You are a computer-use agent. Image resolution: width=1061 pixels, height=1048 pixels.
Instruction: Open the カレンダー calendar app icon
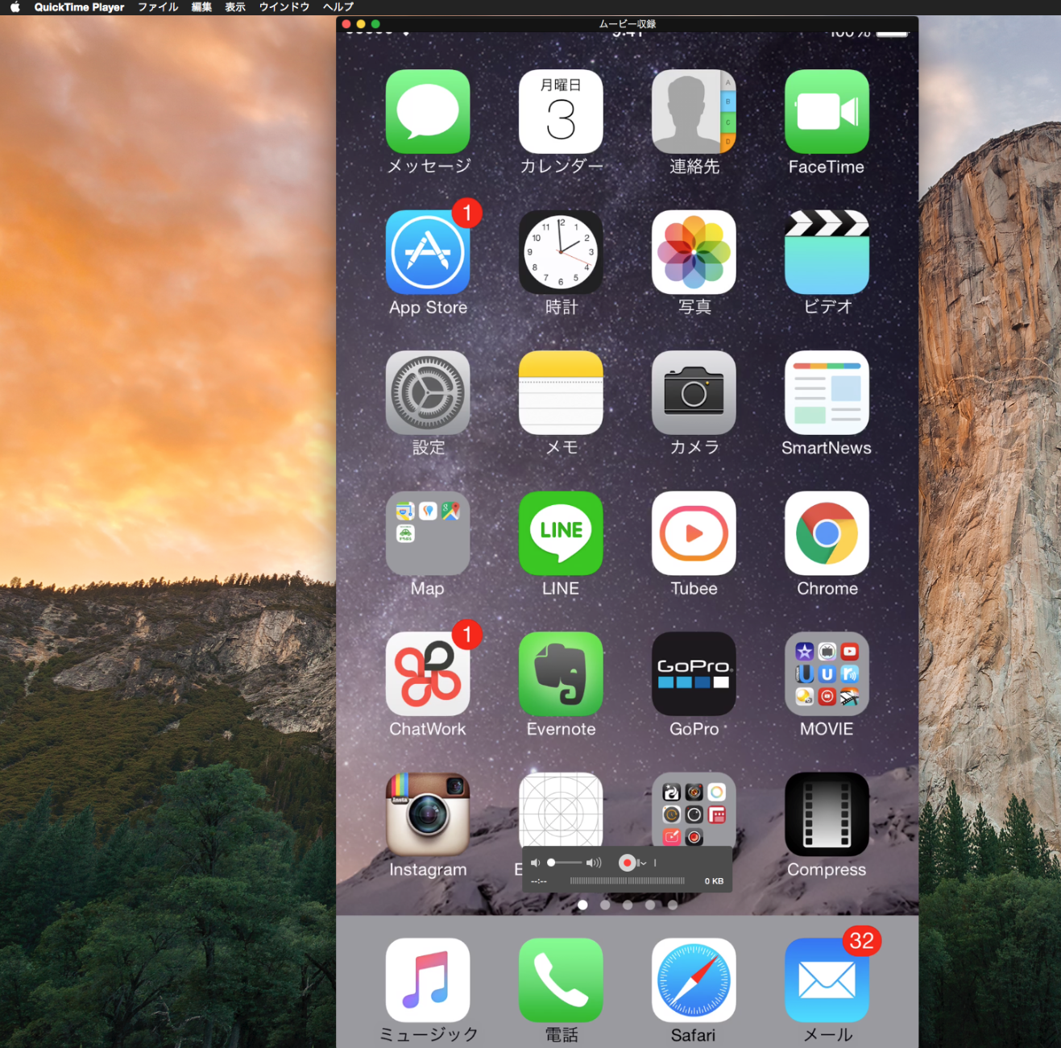pos(561,111)
